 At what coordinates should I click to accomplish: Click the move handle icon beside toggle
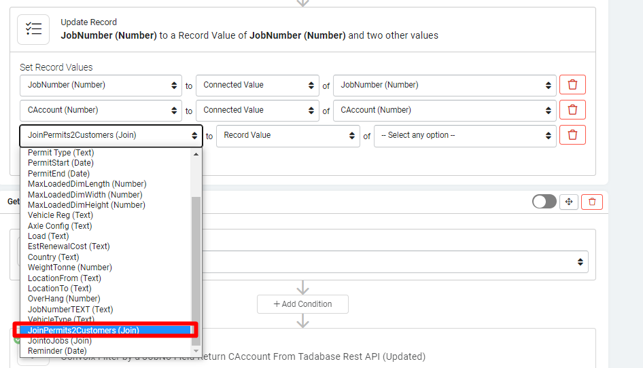pyautogui.click(x=569, y=202)
